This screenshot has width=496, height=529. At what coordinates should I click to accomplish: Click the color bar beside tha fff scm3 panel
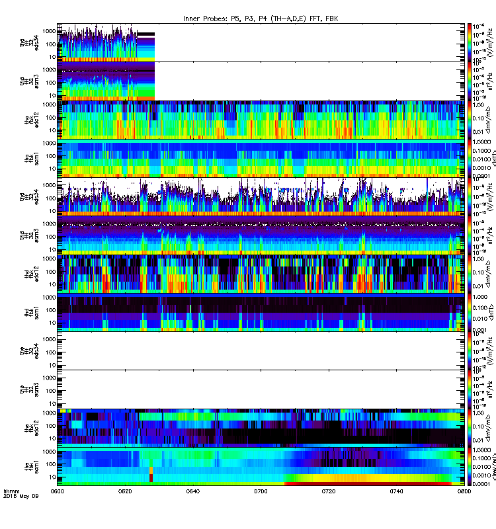pos(470,81)
